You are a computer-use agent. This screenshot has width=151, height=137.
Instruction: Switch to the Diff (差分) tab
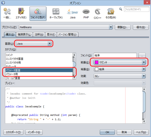tap(51, 35)
